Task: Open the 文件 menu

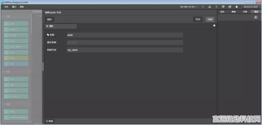Action: [x=6, y=7]
